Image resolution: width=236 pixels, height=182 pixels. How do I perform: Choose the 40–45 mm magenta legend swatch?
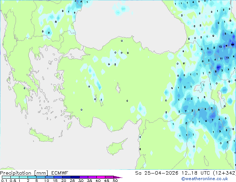tap(101, 177)
